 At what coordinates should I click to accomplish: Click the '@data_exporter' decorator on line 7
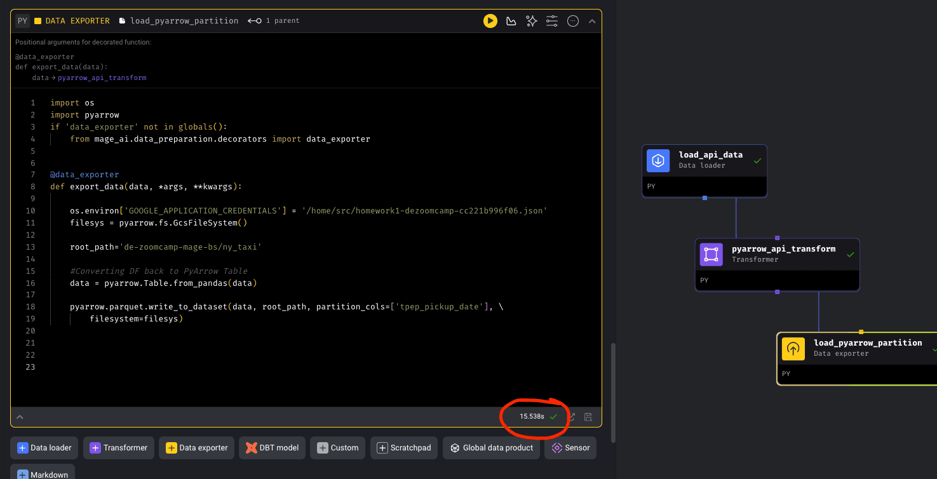click(84, 175)
